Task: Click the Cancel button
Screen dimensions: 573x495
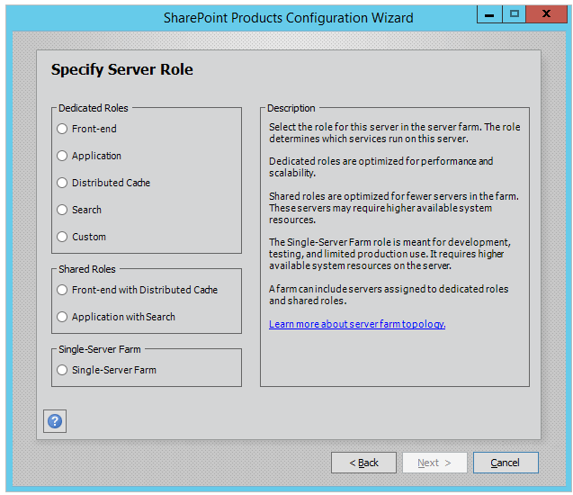Action: [x=506, y=463]
